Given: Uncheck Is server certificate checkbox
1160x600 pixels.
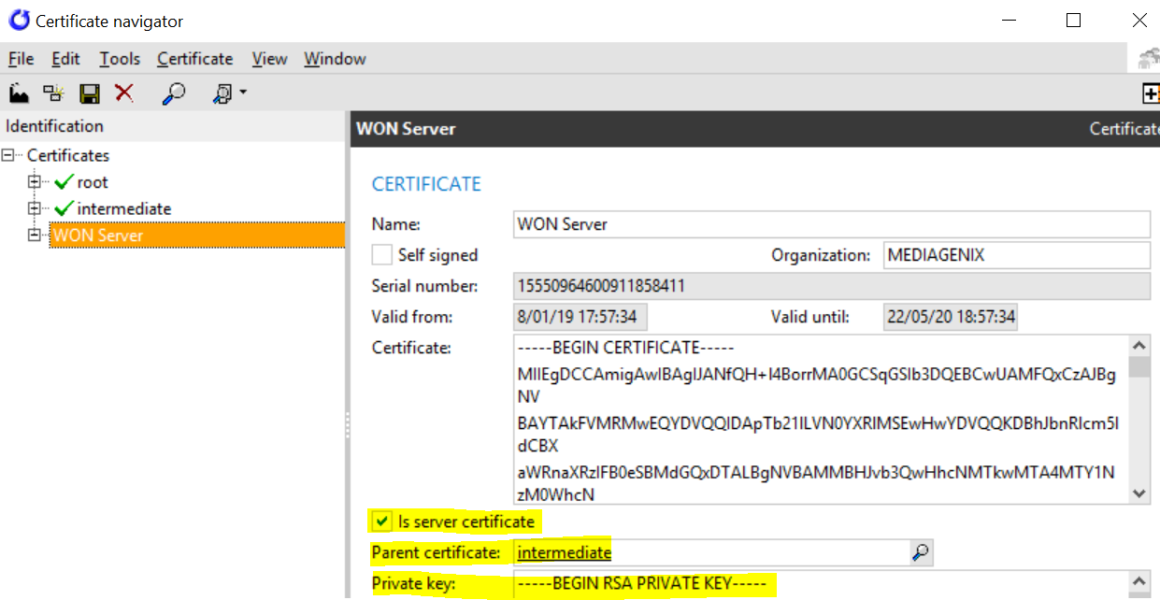Looking at the screenshot, I should (x=382, y=521).
